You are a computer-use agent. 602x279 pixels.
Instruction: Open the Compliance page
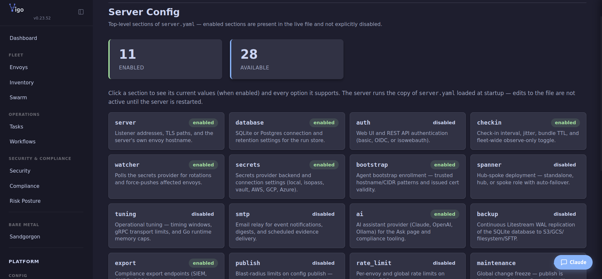tap(25, 186)
